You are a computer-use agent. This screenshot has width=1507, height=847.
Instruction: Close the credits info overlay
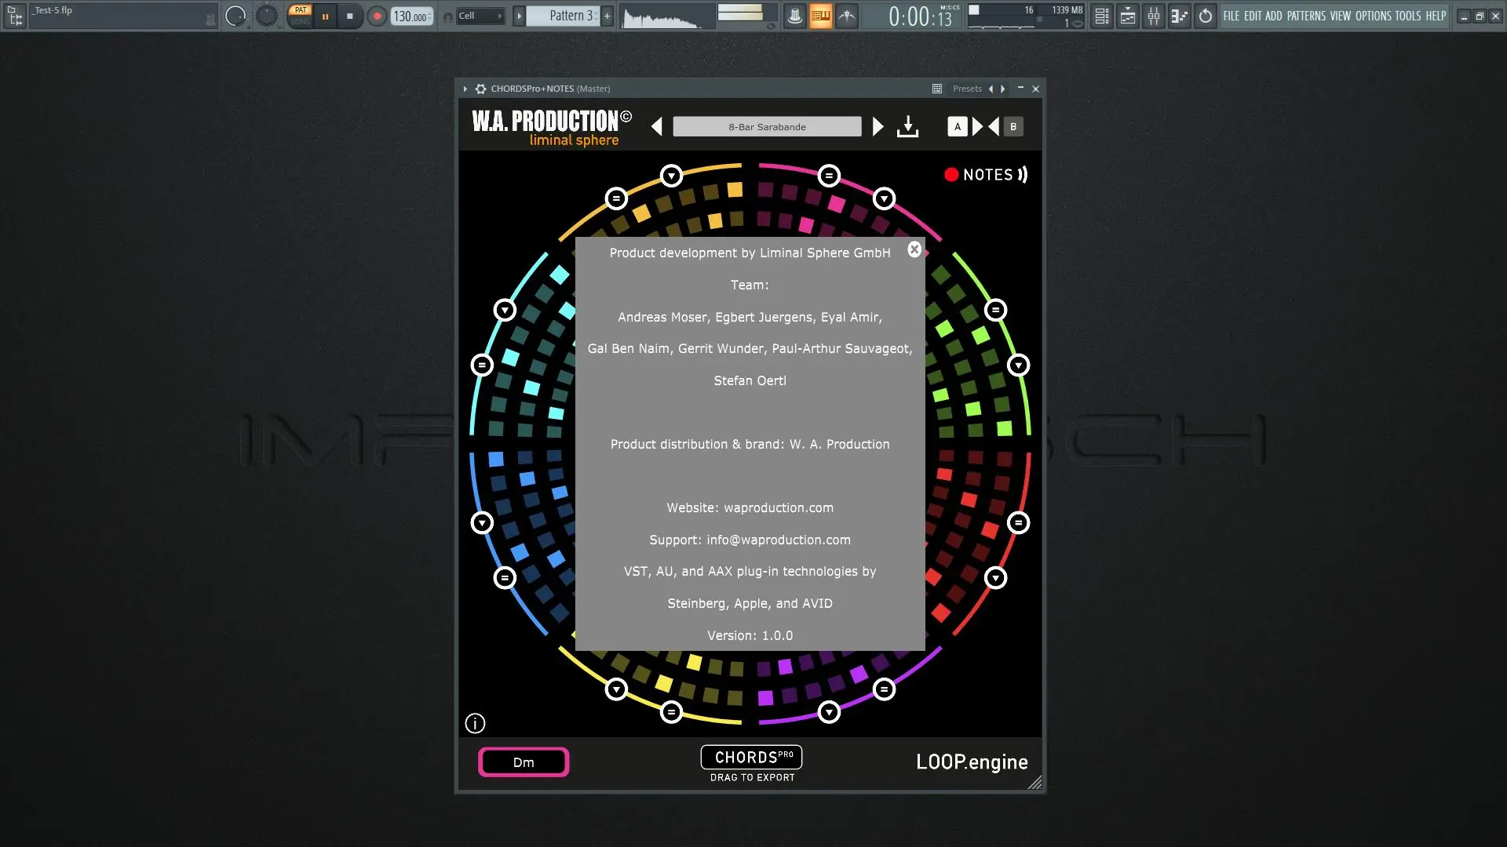914,249
